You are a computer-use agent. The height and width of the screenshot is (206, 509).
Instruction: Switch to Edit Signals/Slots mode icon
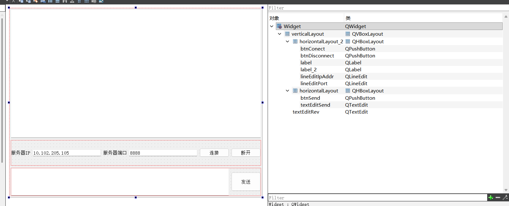click(28, 1)
